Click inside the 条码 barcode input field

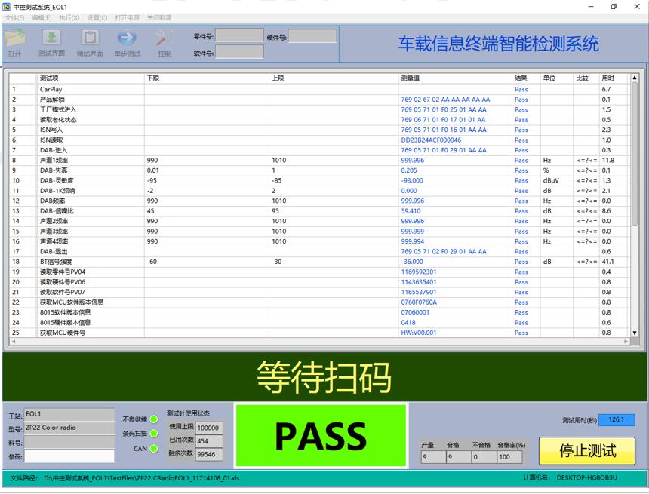(x=69, y=456)
